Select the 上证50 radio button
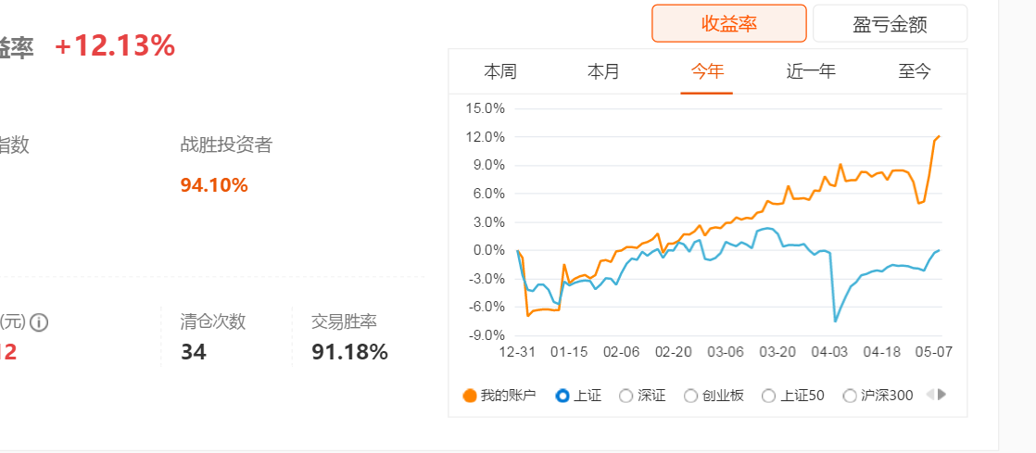 pyautogui.click(x=768, y=396)
